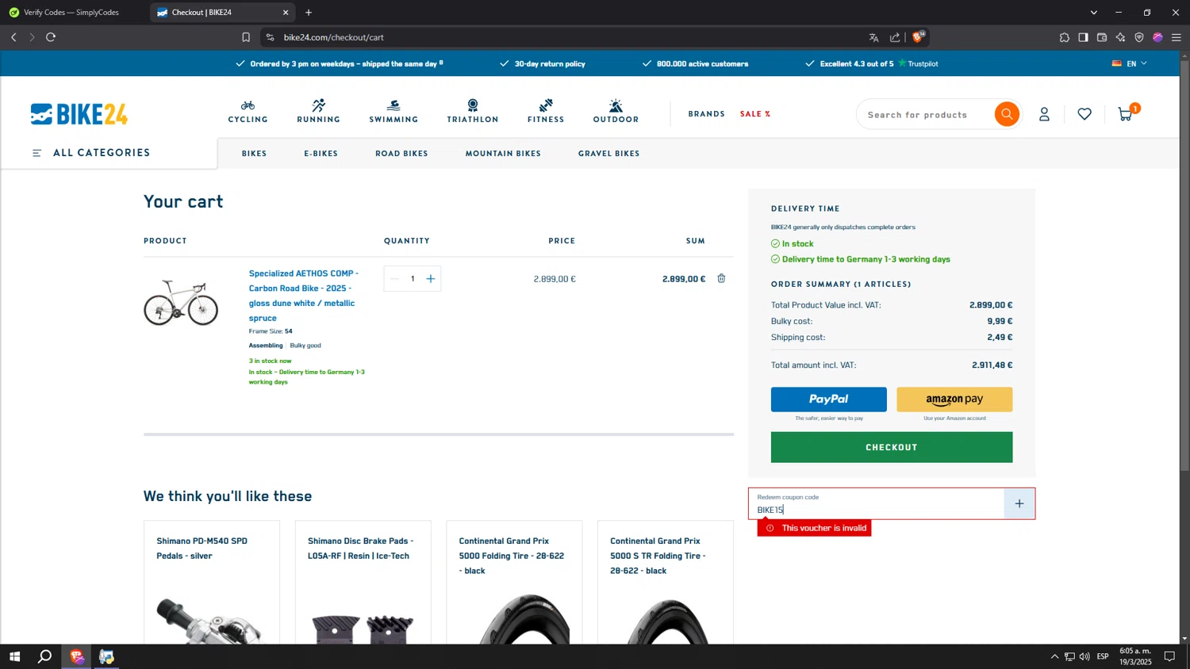Click the BIKE24 logo

[79, 114]
